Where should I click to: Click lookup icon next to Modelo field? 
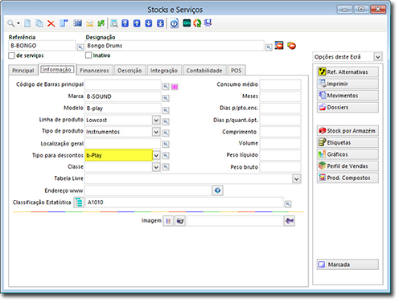coord(166,110)
